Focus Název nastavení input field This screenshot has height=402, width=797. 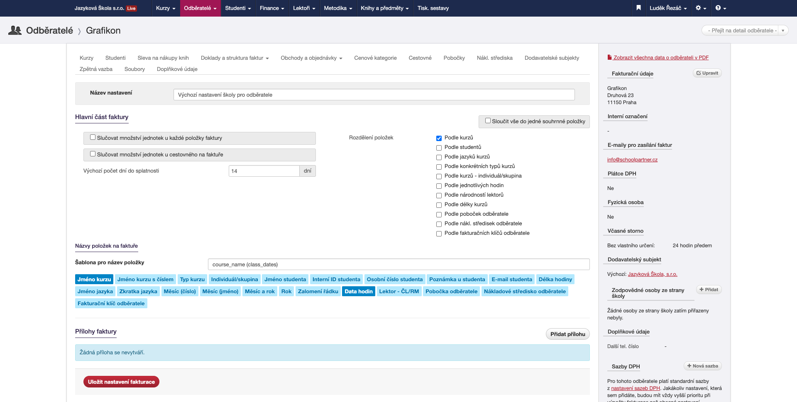374,95
